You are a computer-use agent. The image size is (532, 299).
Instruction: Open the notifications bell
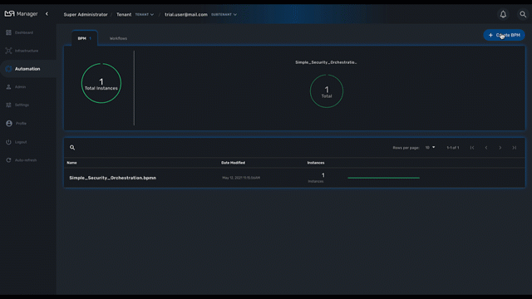click(503, 14)
